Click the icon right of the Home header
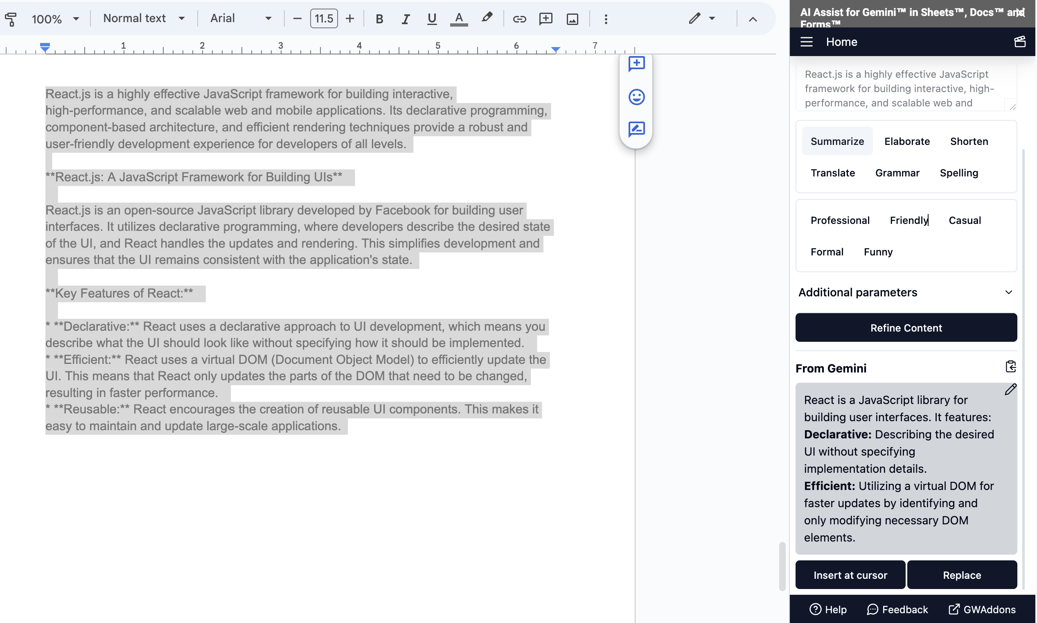1037x623 pixels. point(1020,42)
